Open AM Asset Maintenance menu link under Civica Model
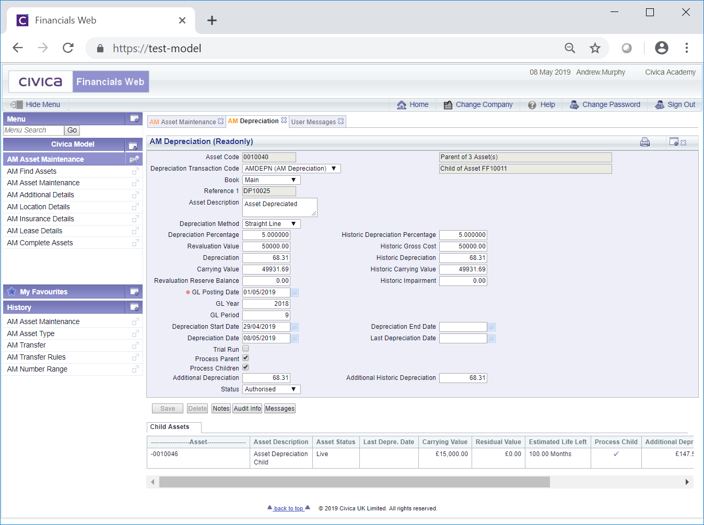Viewport: 704px width, 525px height. coord(43,183)
